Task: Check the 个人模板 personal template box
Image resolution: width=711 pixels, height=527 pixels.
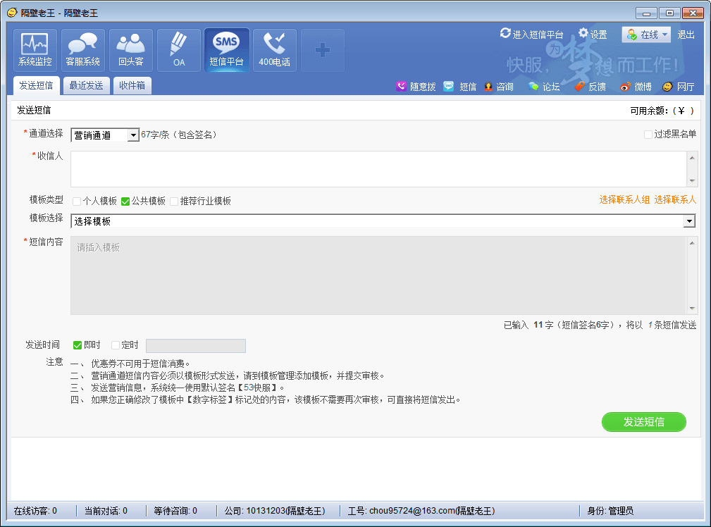Action: (77, 201)
